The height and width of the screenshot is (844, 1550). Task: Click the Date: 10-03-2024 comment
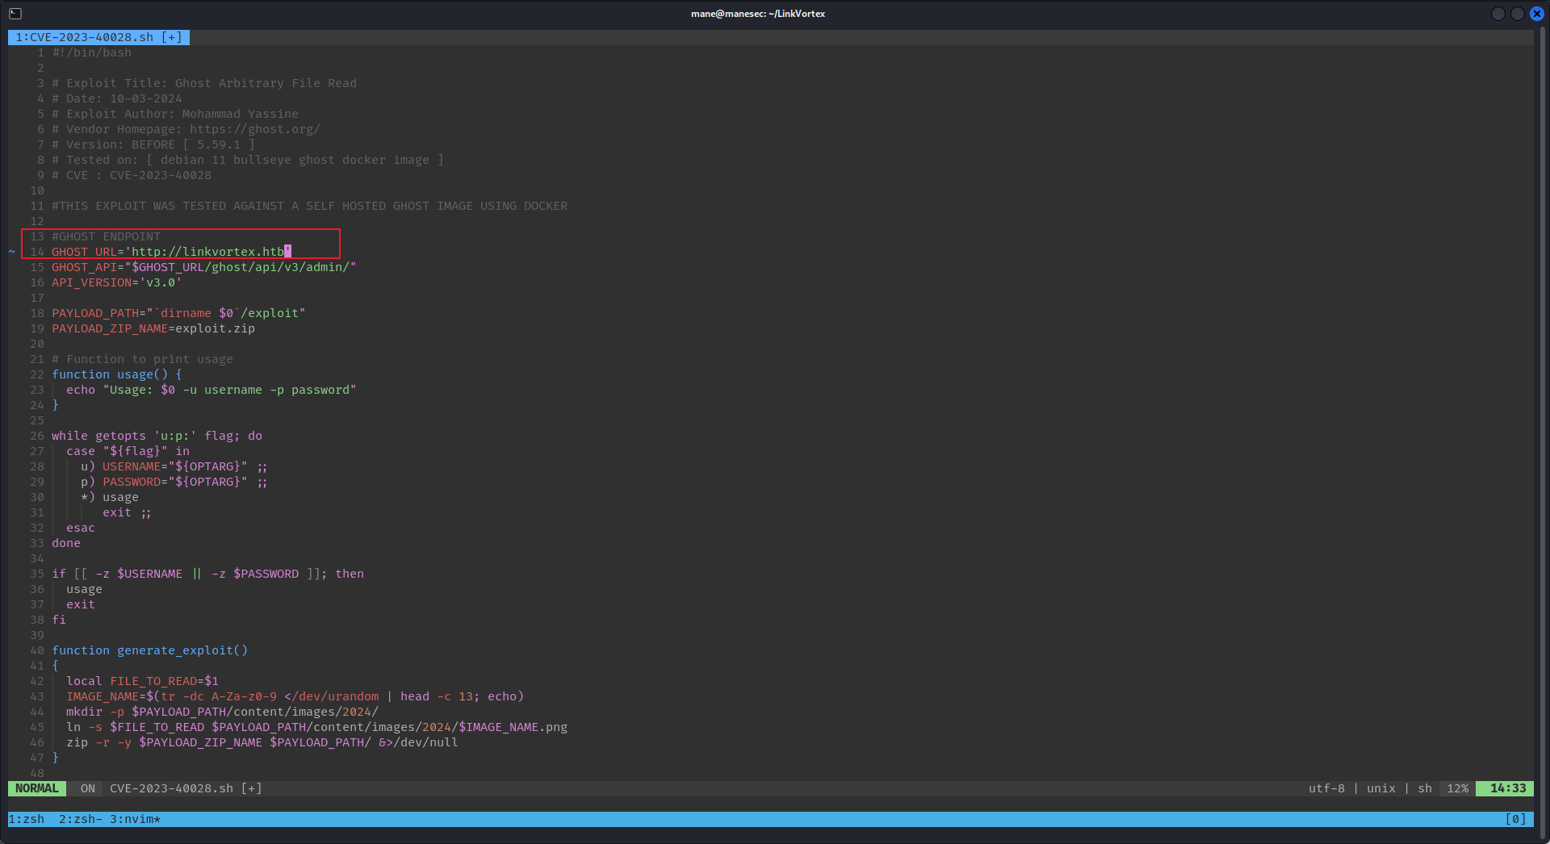[117, 98]
